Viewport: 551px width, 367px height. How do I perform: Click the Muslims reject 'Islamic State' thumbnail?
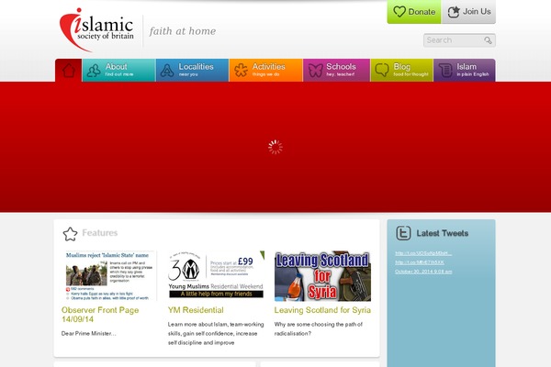109,275
